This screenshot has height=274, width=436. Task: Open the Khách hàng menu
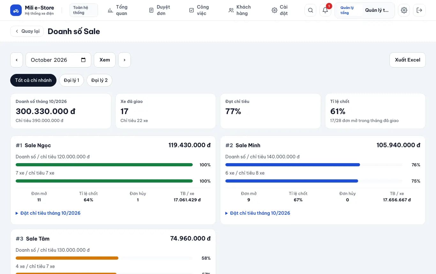[x=240, y=10]
